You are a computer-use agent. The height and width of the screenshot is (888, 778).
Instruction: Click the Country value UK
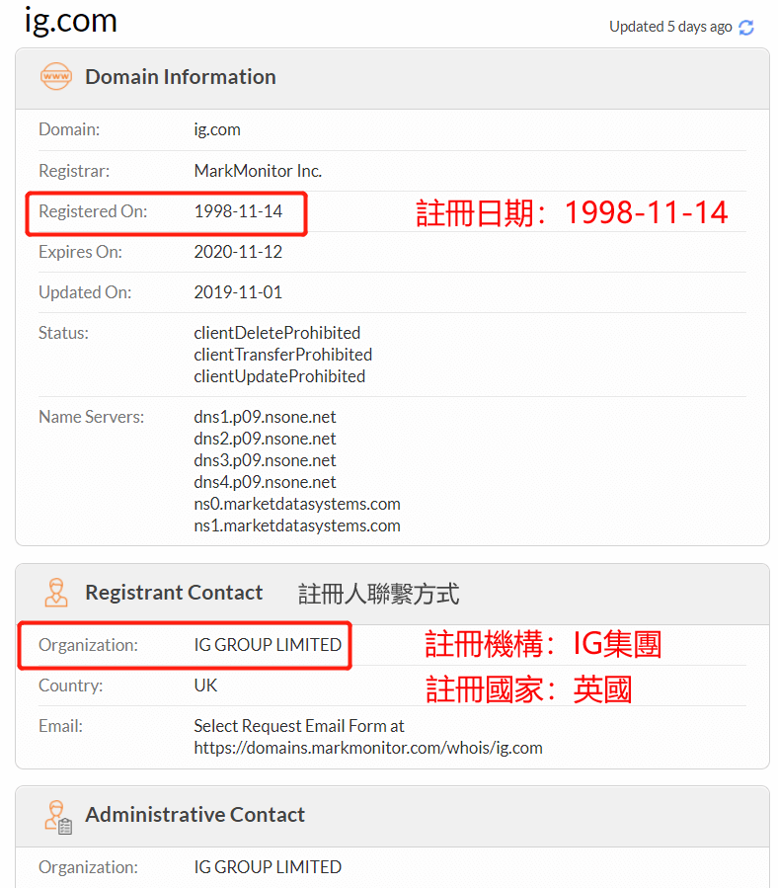coord(202,686)
